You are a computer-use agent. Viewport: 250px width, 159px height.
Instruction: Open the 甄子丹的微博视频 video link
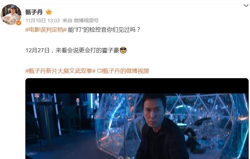click(126, 71)
